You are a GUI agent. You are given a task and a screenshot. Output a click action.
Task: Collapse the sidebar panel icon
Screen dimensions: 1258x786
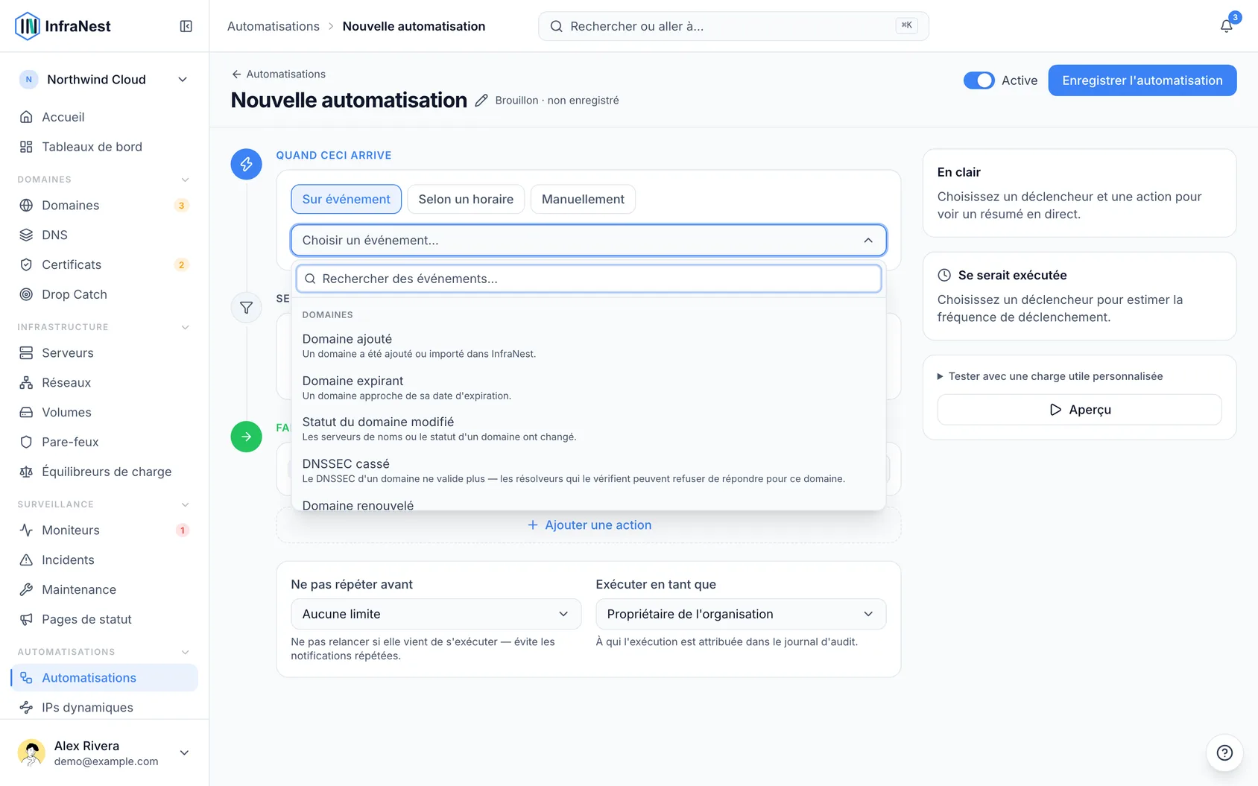[x=186, y=26]
